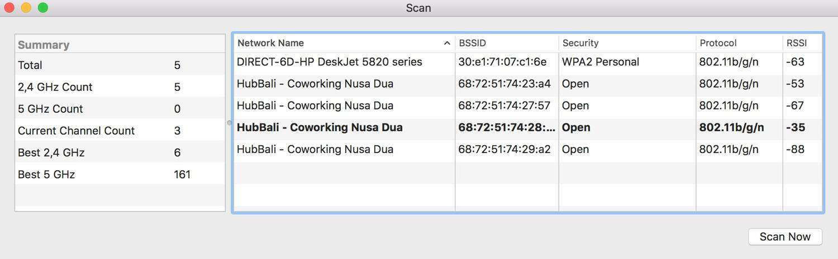This screenshot has height=259, width=838.
Task: Click the Scan Now button
Action: click(x=785, y=237)
